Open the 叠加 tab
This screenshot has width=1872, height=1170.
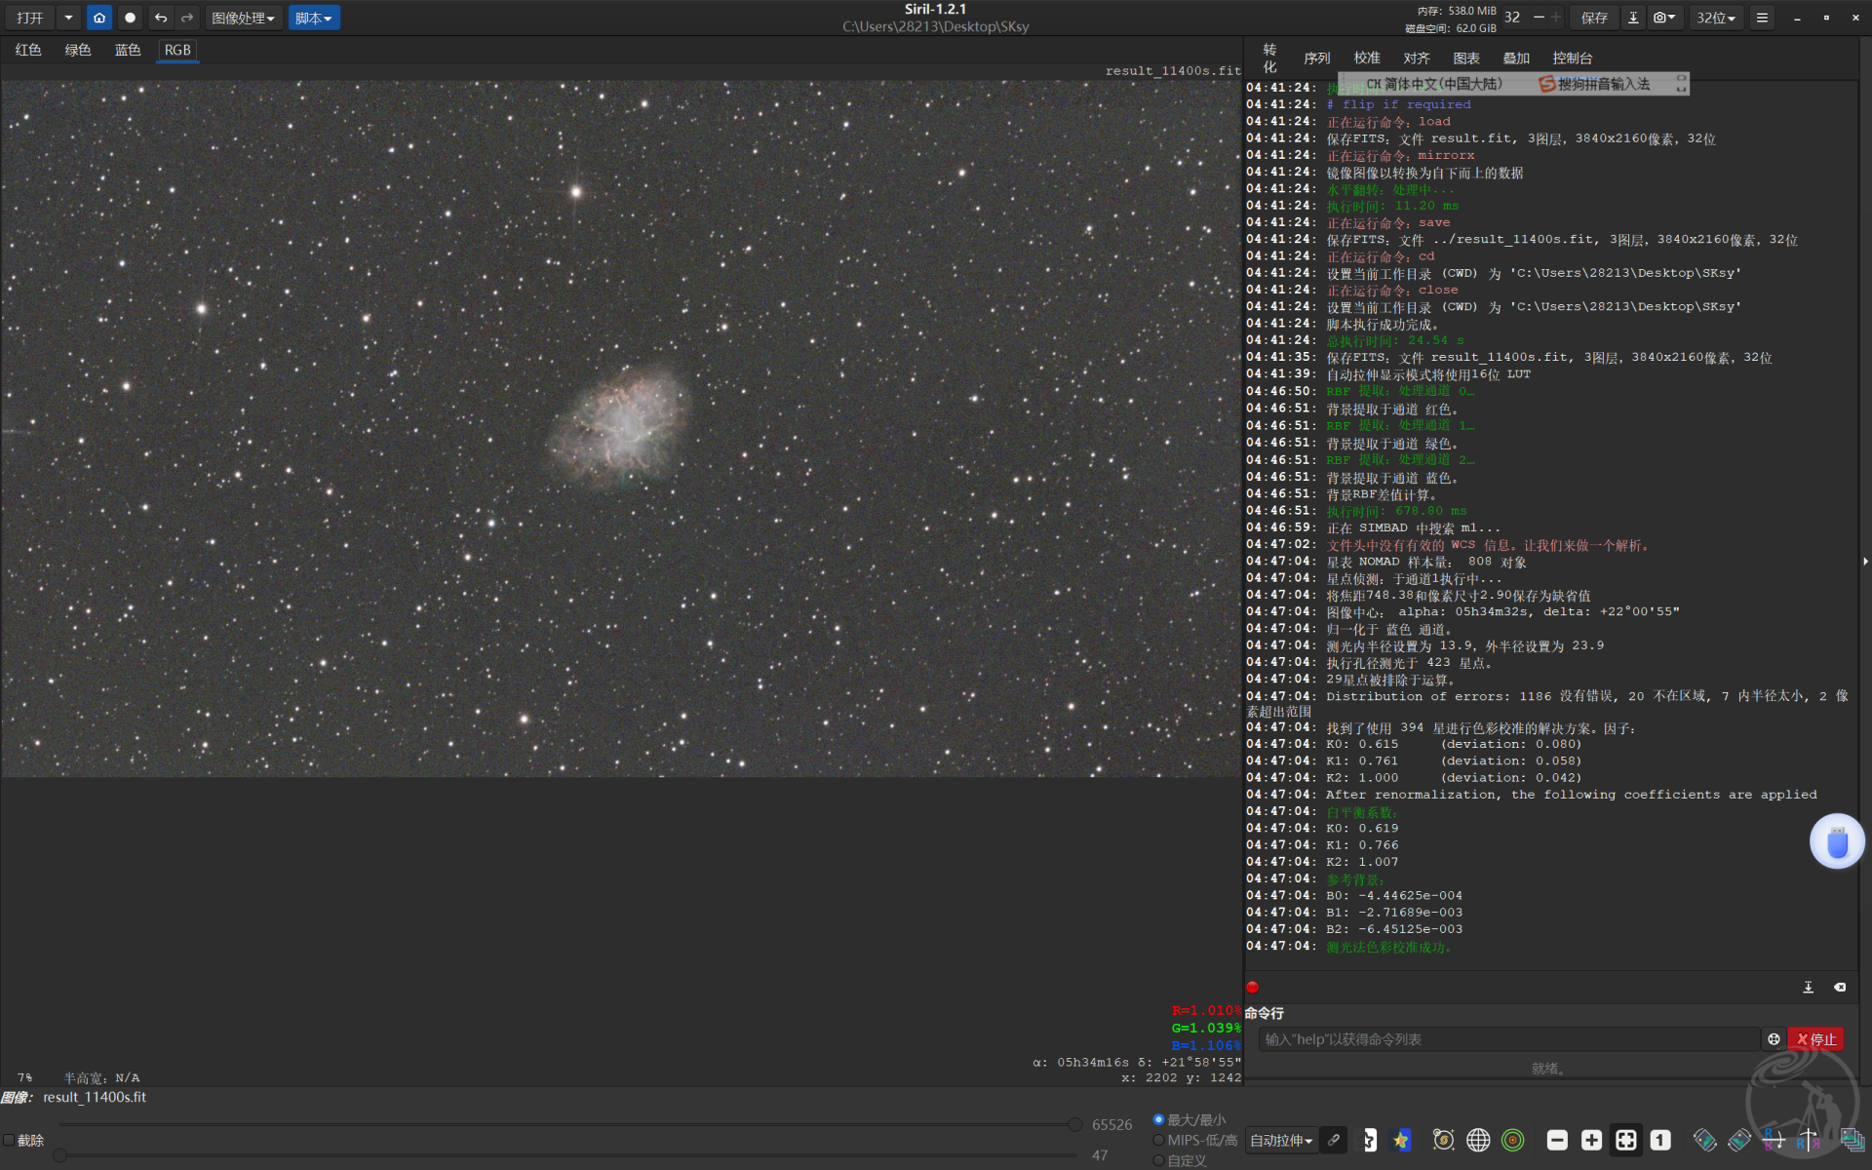tap(1516, 58)
